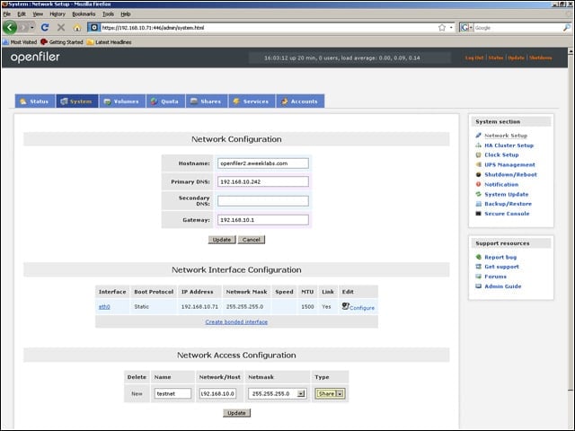Image resolution: width=575 pixels, height=431 pixels.
Task: Click the Stop loading X icon
Action: pyautogui.click(x=61, y=28)
